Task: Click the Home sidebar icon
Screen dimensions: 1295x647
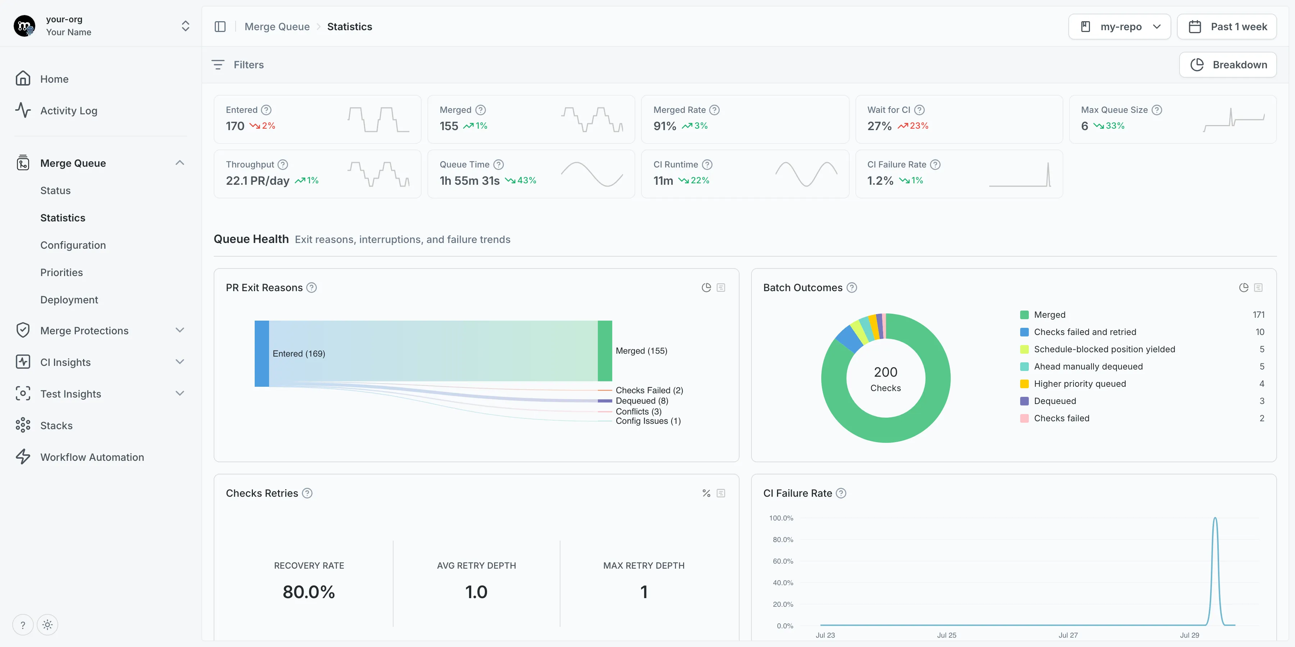Action: (23, 79)
